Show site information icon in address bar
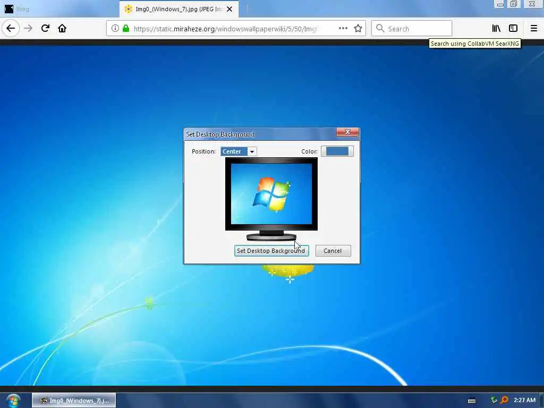The width and height of the screenshot is (544, 408). (x=115, y=29)
